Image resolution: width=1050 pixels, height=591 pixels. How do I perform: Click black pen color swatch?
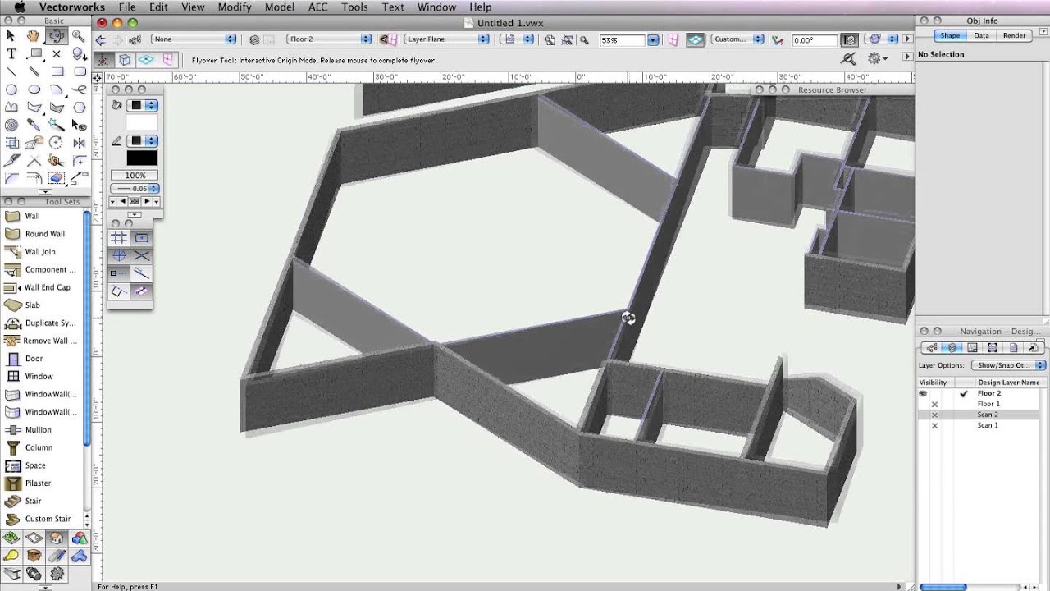tap(141, 158)
